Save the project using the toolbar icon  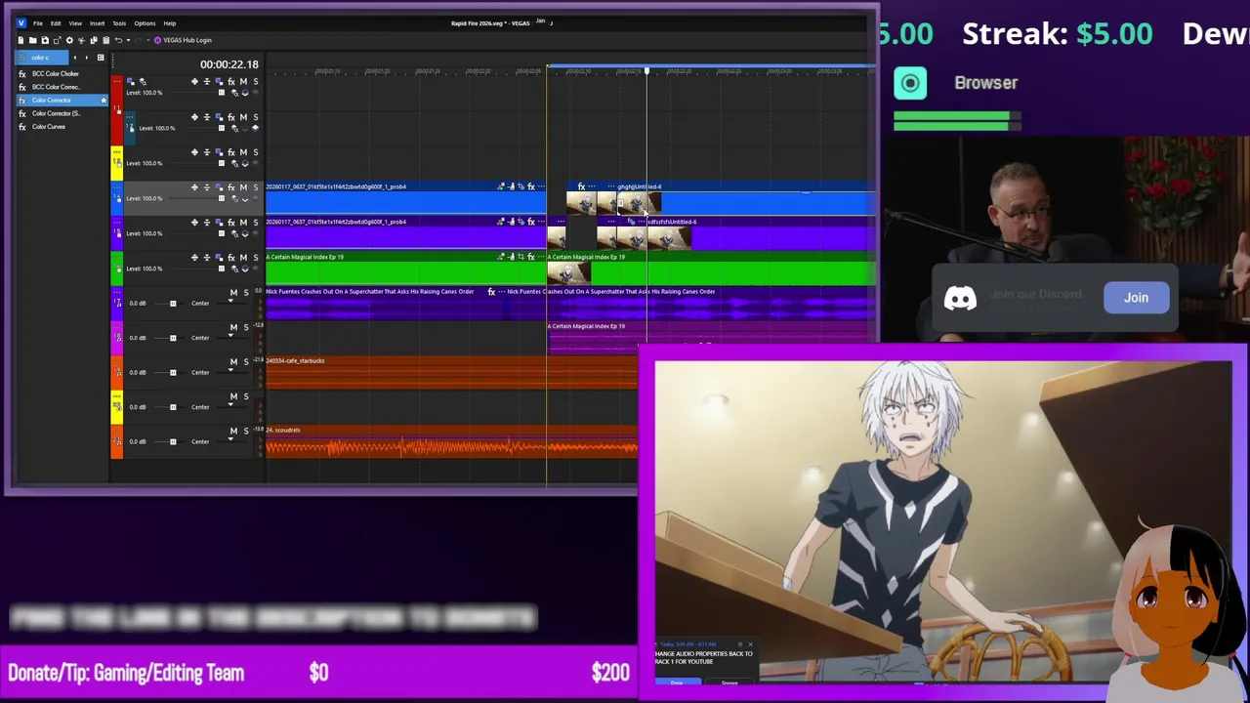[x=44, y=40]
